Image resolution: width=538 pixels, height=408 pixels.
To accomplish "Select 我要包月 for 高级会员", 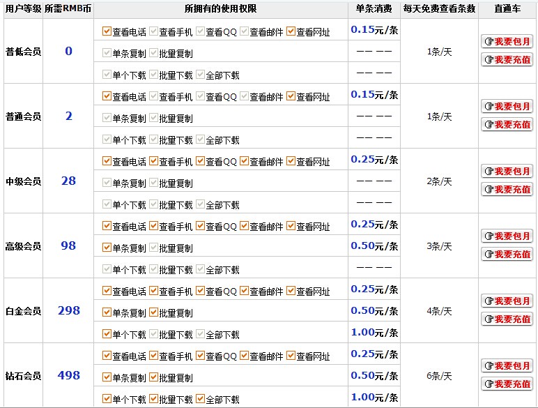I will pyautogui.click(x=507, y=236).
